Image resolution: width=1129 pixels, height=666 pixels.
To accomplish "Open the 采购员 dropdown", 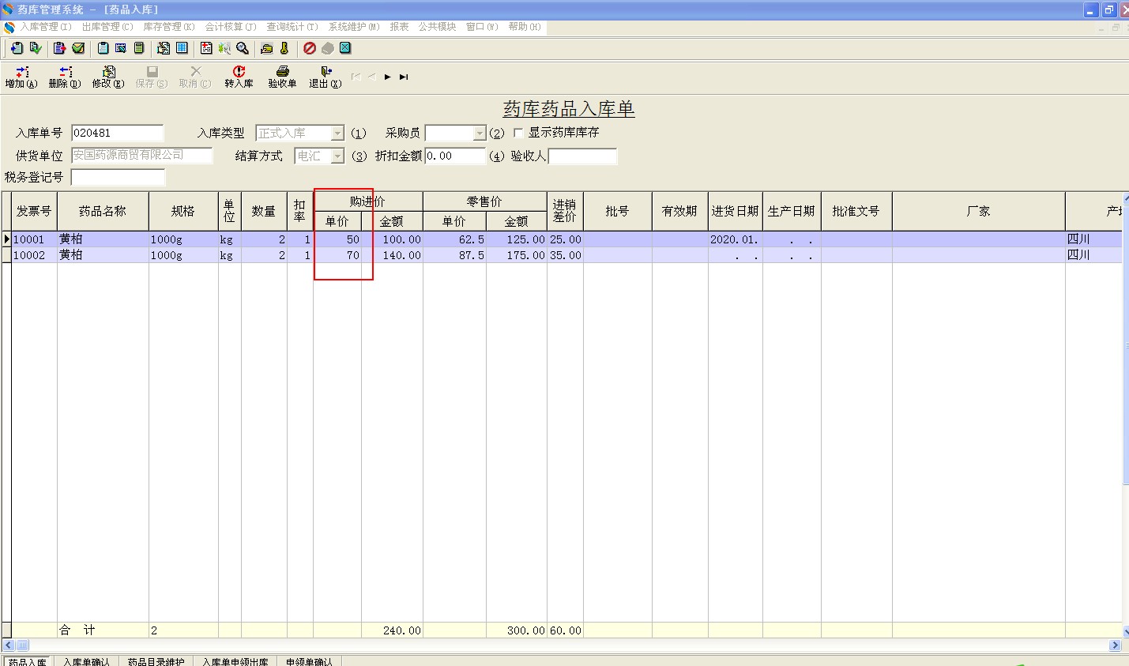I will [x=479, y=134].
